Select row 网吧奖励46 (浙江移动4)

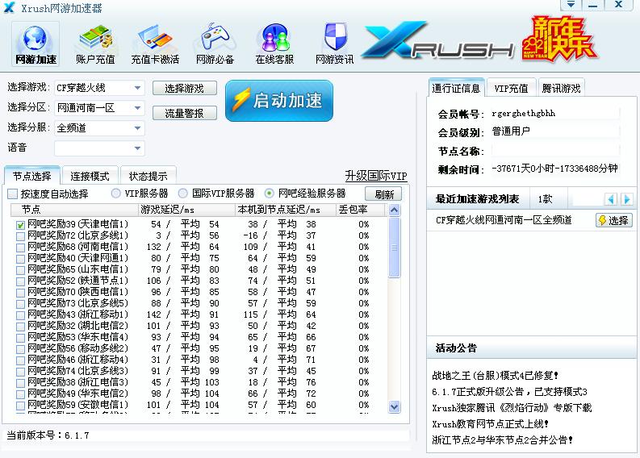(199, 360)
